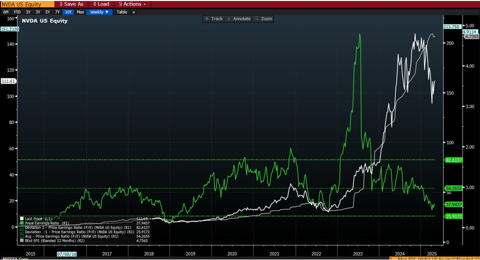Select the 7Y time range tab
Viewport: 480px width, 260px height.
point(57,12)
